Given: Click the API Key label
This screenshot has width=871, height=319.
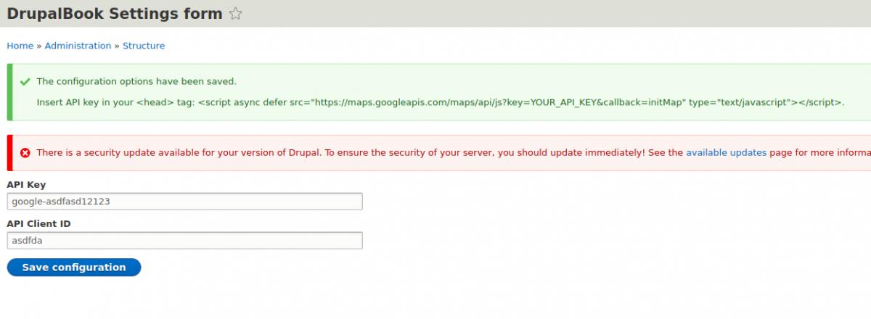Looking at the screenshot, I should click(x=26, y=185).
